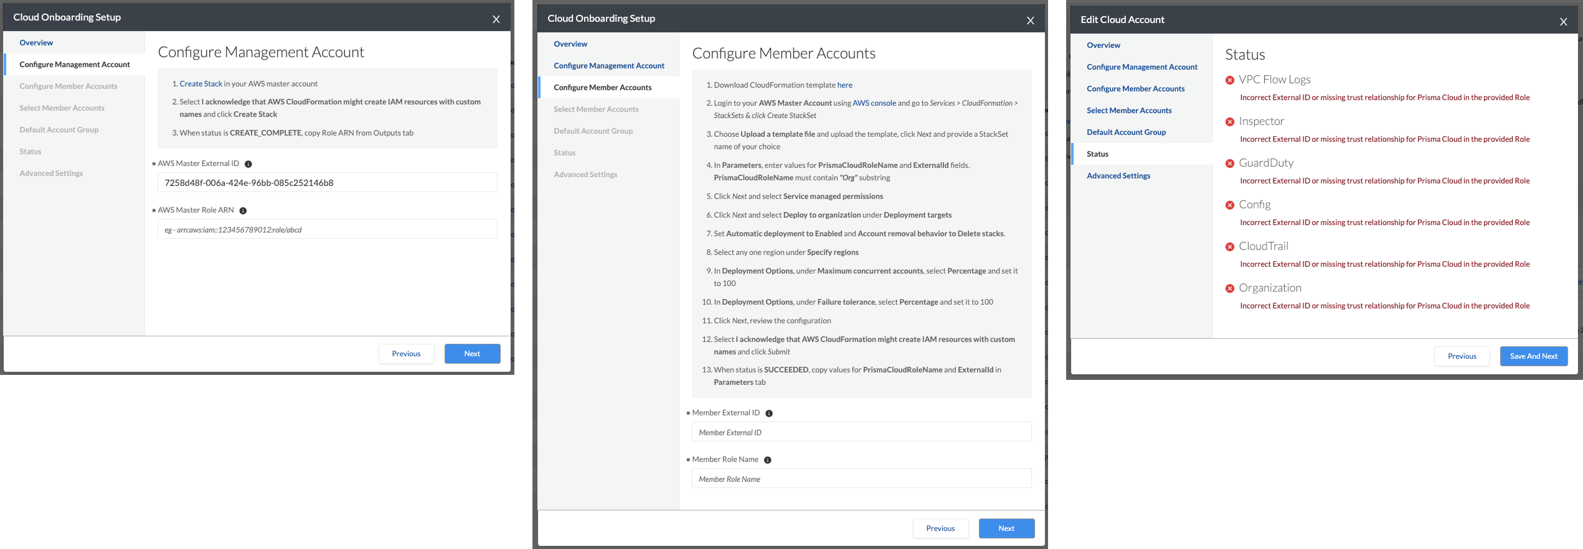Click the Config error status icon
Screen dimensions: 1583x549
click(1230, 205)
